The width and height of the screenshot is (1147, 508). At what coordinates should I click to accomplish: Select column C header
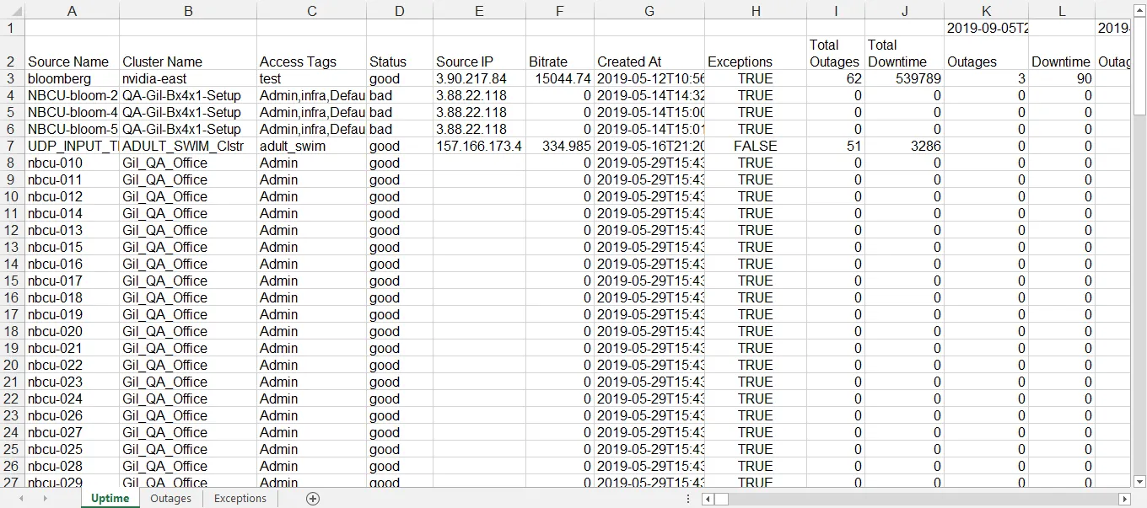point(312,11)
